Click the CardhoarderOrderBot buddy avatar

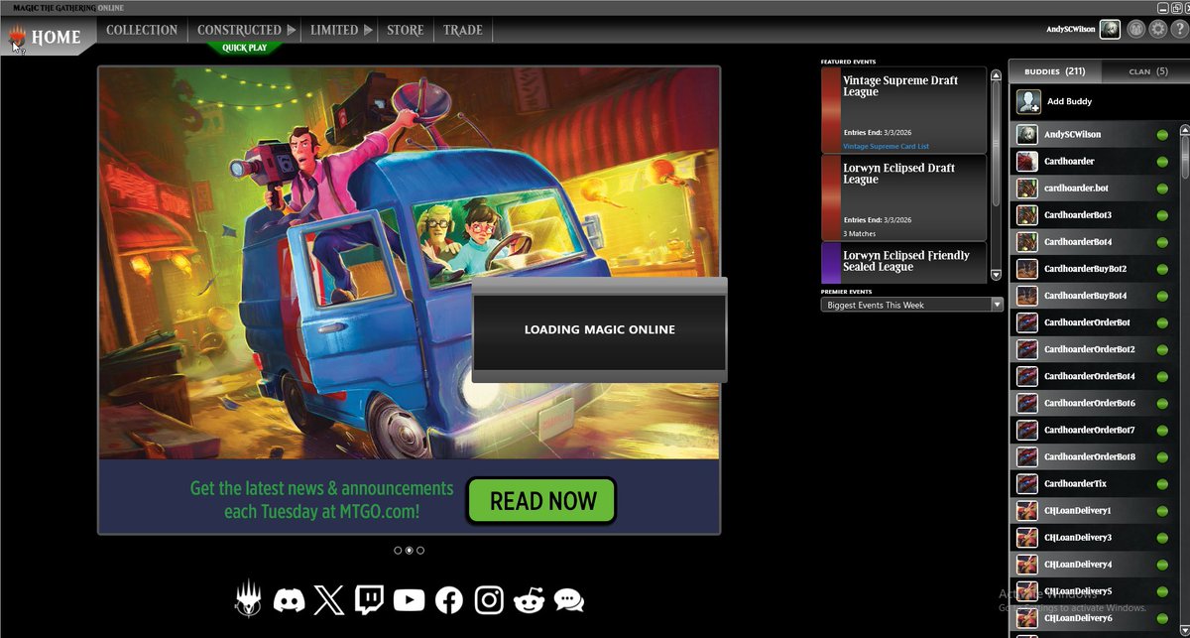(1027, 322)
